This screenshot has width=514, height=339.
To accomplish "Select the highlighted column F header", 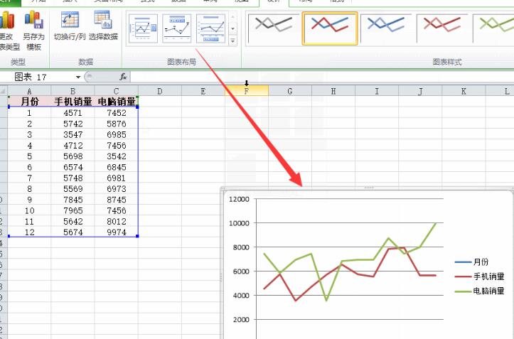I will pyautogui.click(x=247, y=91).
